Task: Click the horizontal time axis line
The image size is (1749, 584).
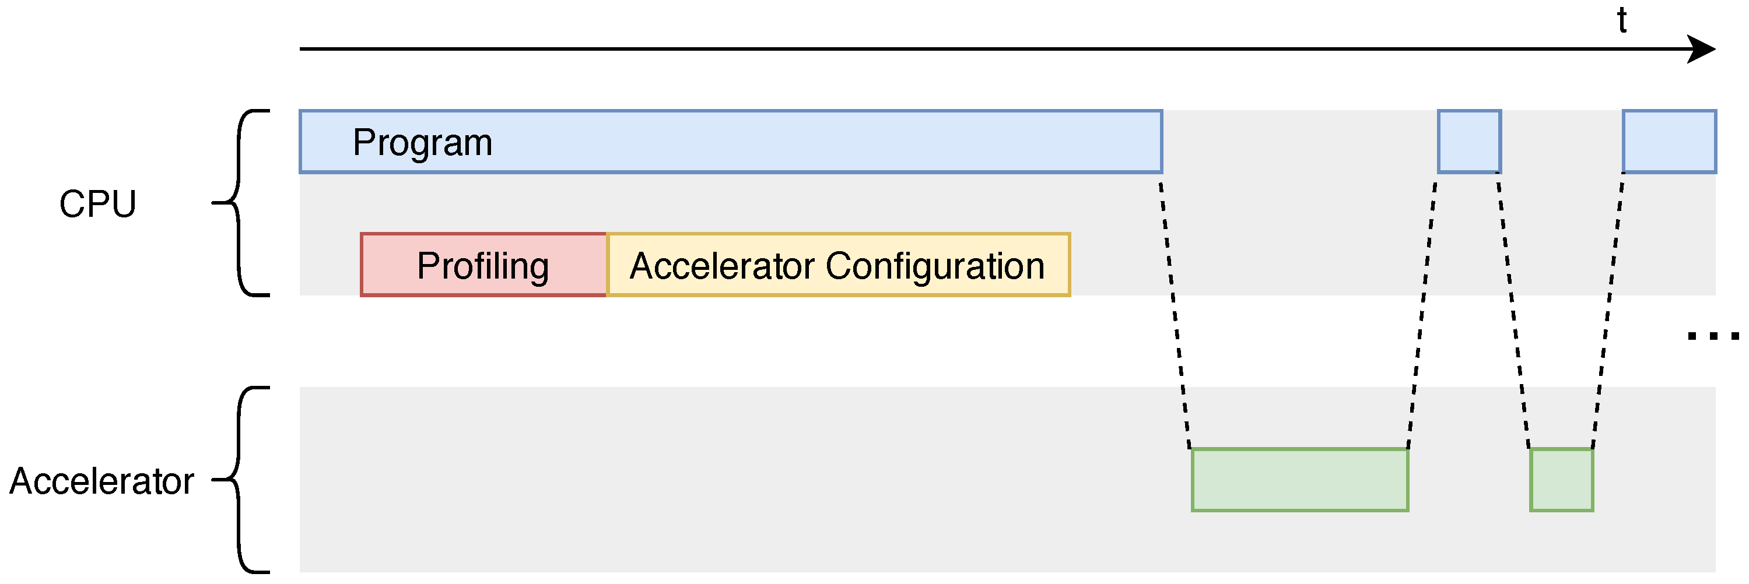Action: coord(951,49)
